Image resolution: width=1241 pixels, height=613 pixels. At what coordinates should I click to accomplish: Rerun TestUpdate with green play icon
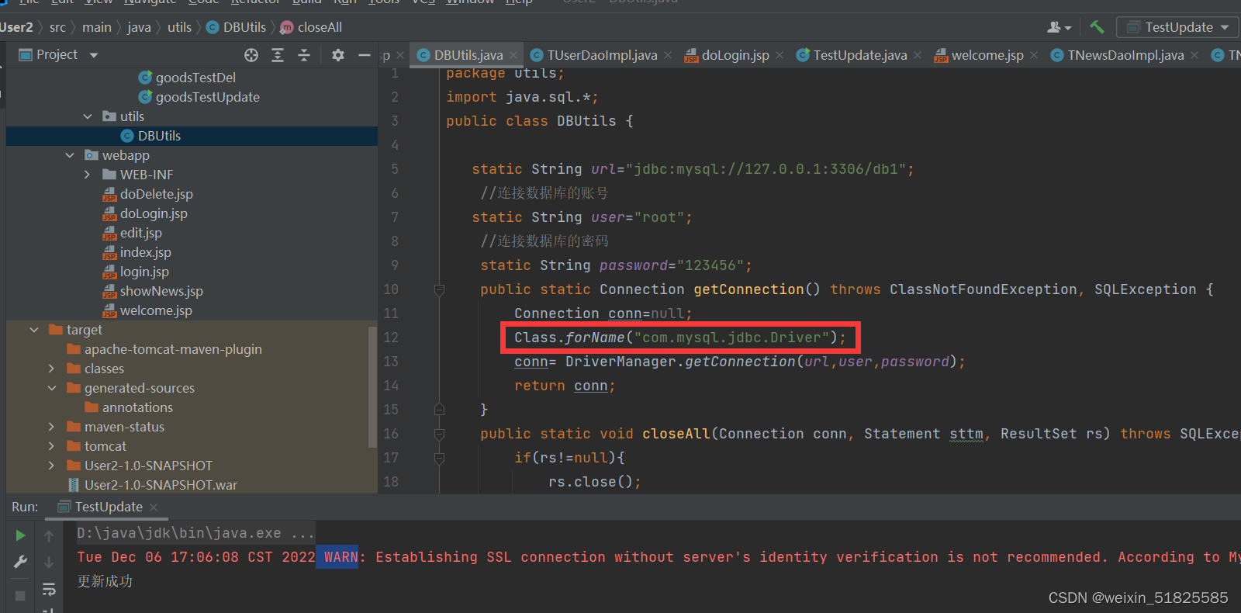click(21, 535)
